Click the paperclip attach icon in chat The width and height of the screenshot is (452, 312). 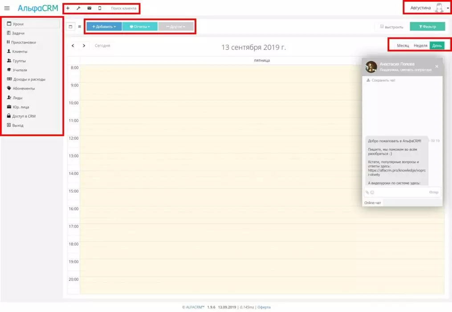click(x=367, y=192)
